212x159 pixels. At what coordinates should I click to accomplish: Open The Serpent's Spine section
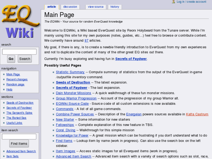(19, 113)
